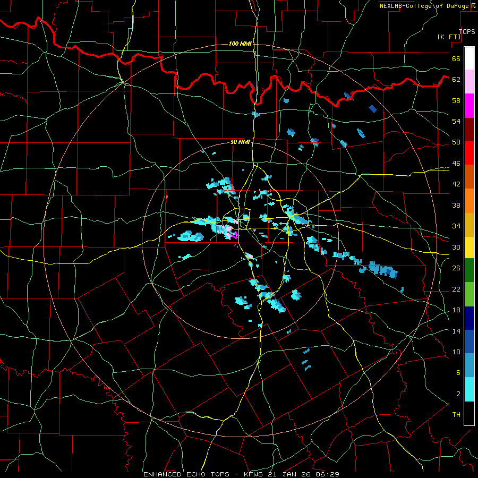This screenshot has height=478, width=478.
Task: Click the '[K FT]' units label
Action: pos(449,37)
